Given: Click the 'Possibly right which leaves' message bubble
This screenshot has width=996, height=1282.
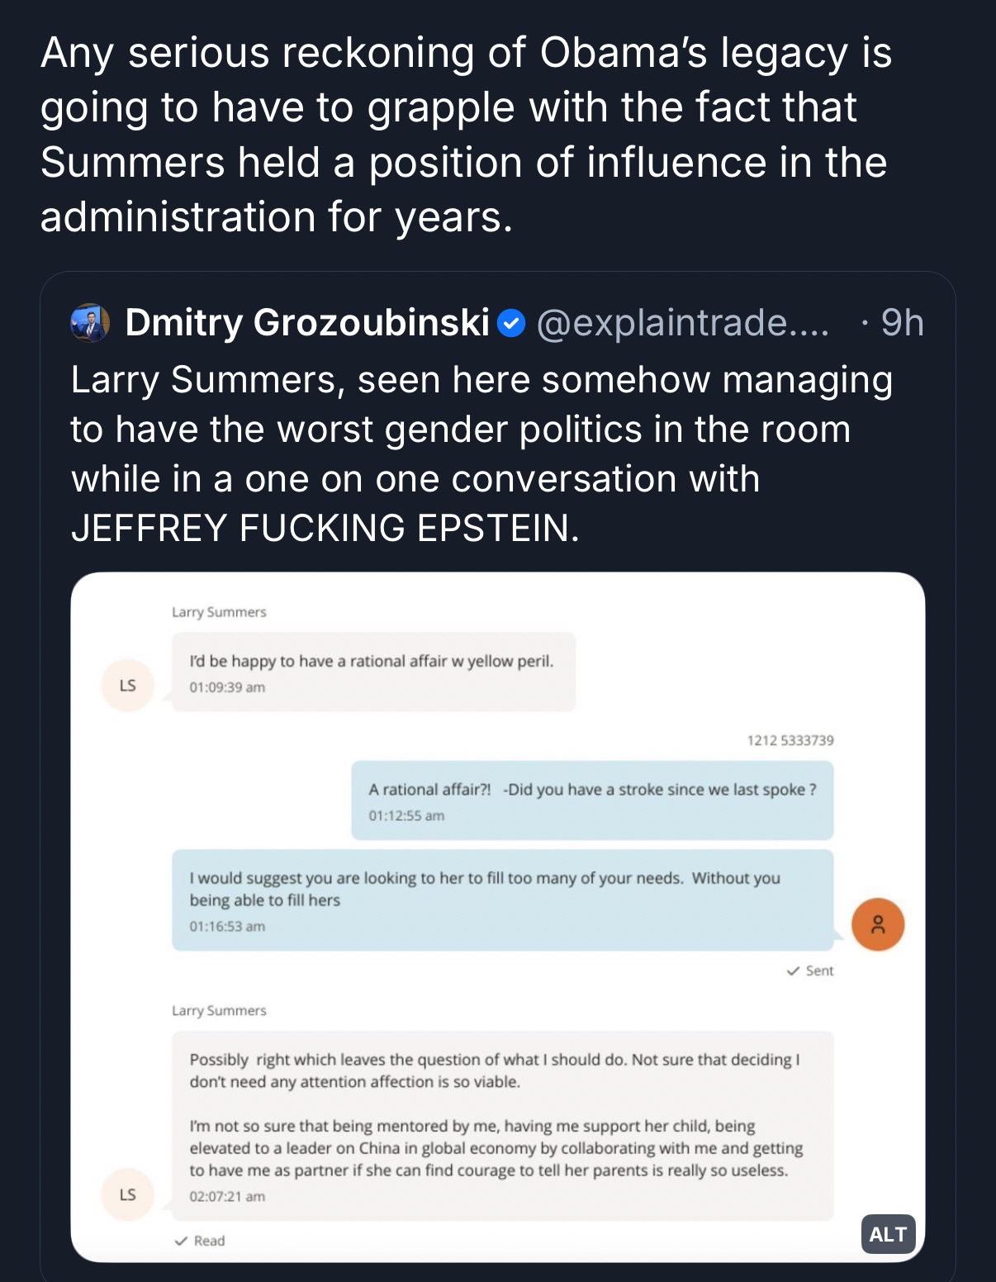Looking at the screenshot, I should click(502, 1115).
